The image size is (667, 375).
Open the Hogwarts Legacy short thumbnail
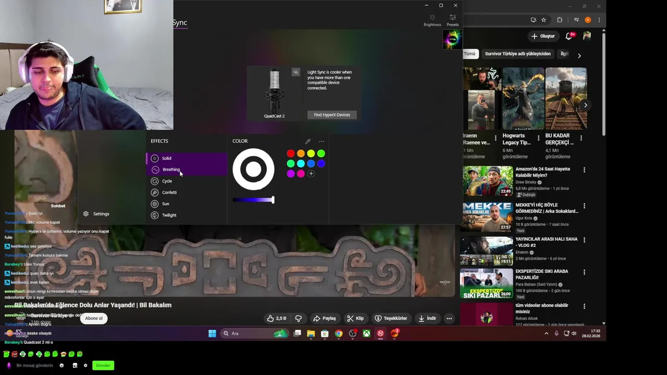[x=523, y=98]
